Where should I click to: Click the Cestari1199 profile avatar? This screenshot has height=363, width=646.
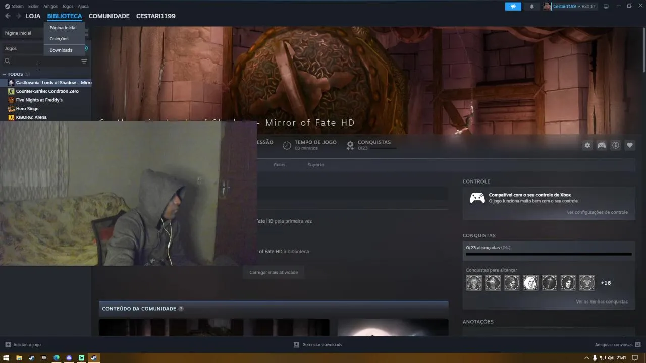click(547, 6)
